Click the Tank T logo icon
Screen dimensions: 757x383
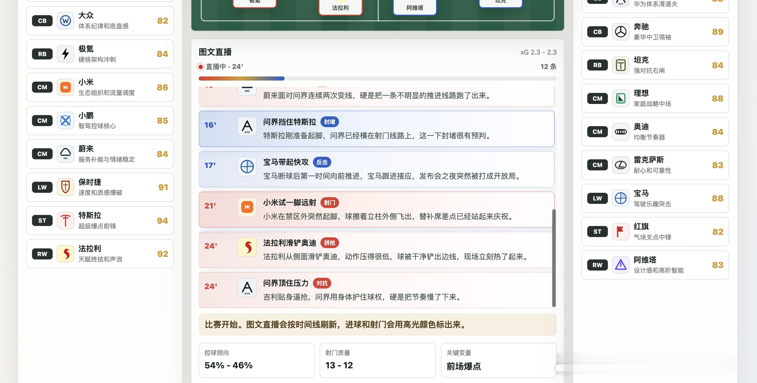(x=621, y=65)
